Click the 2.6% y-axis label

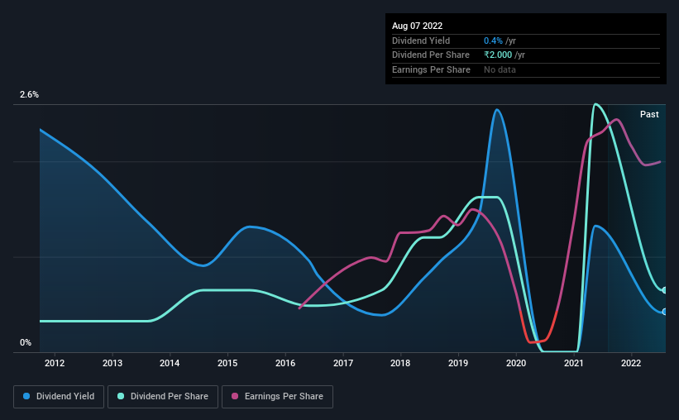pos(29,94)
